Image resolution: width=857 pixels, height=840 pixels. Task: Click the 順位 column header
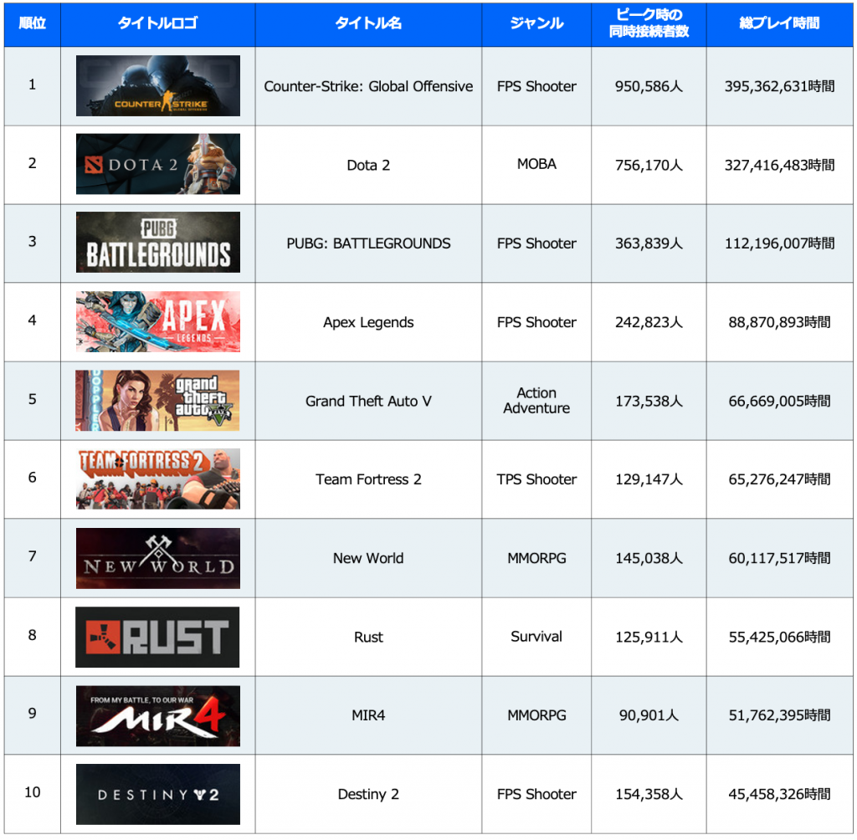33,23
